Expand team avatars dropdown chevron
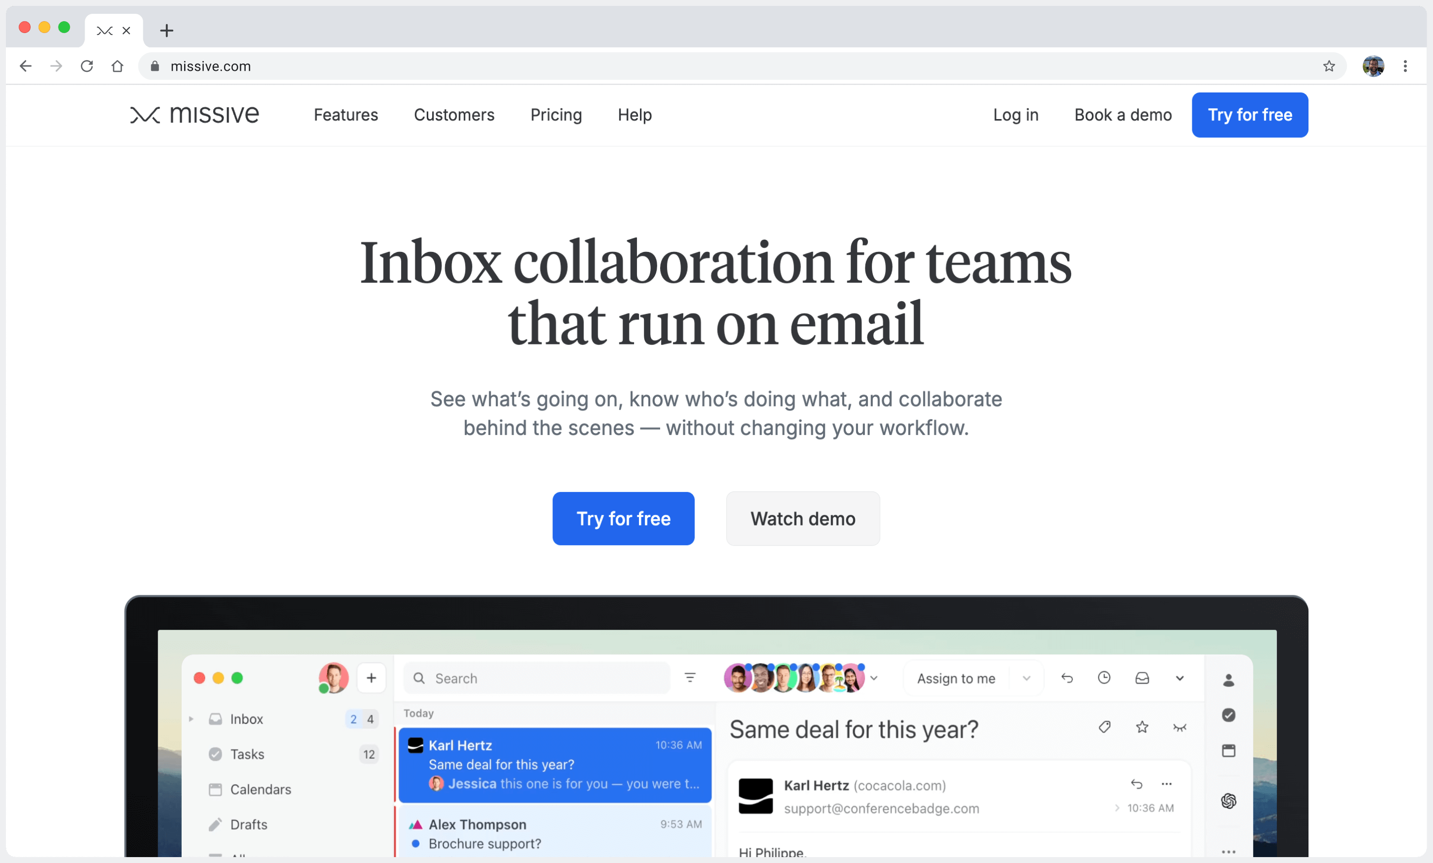The image size is (1433, 863). (x=873, y=678)
